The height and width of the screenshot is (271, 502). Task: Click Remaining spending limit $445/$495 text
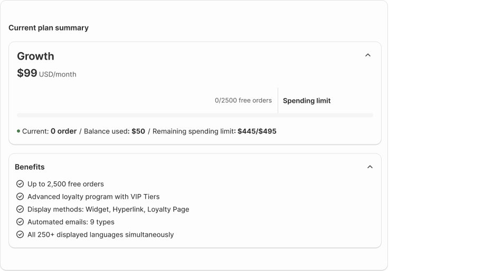point(214,131)
